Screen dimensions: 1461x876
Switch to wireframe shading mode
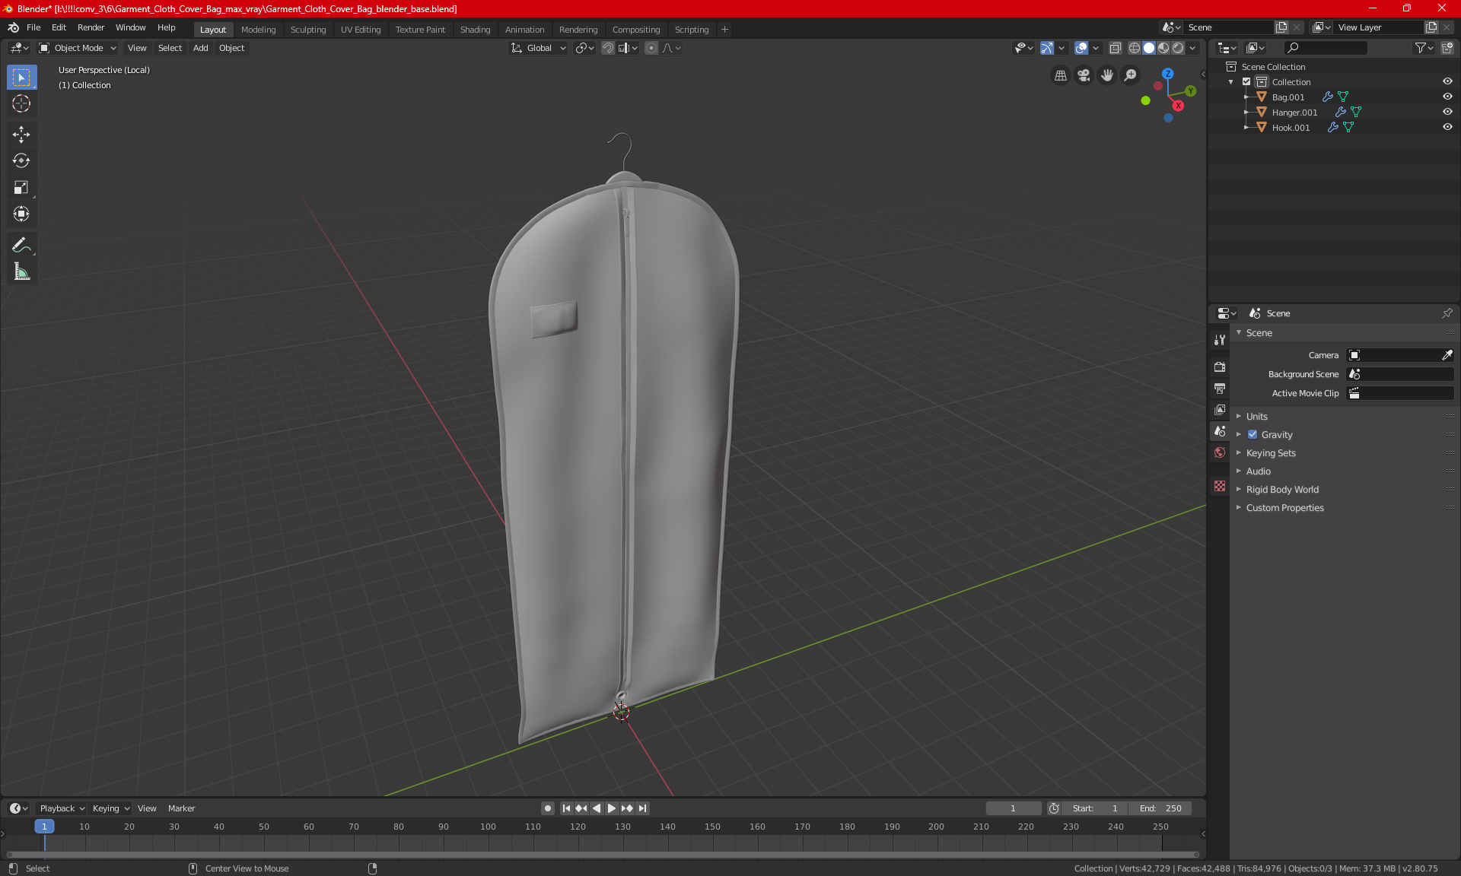1134,48
